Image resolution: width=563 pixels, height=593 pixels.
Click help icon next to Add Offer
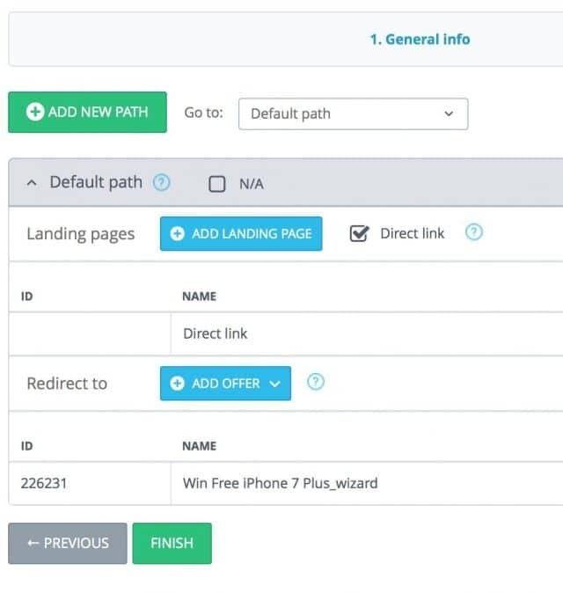coord(315,383)
